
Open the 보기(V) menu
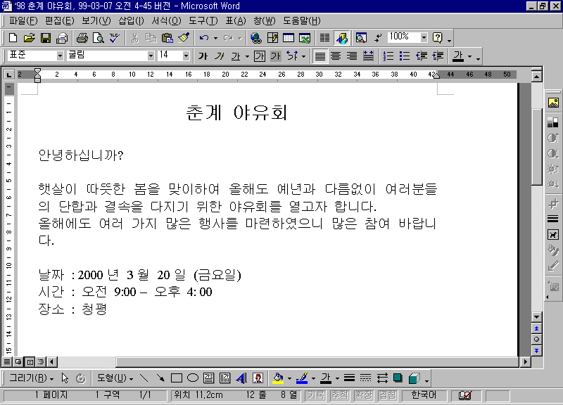point(96,21)
